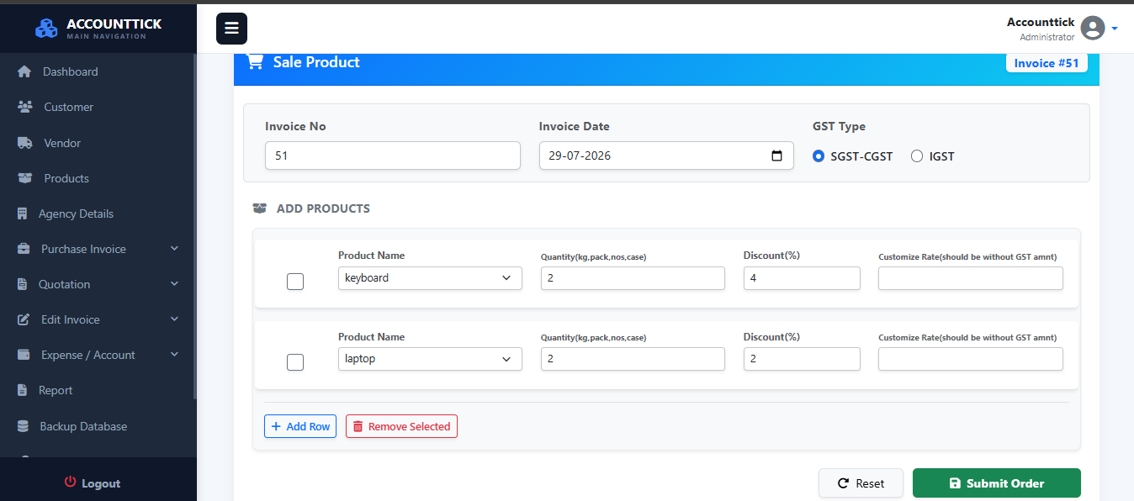Click the Dashboard home icon

(24, 71)
